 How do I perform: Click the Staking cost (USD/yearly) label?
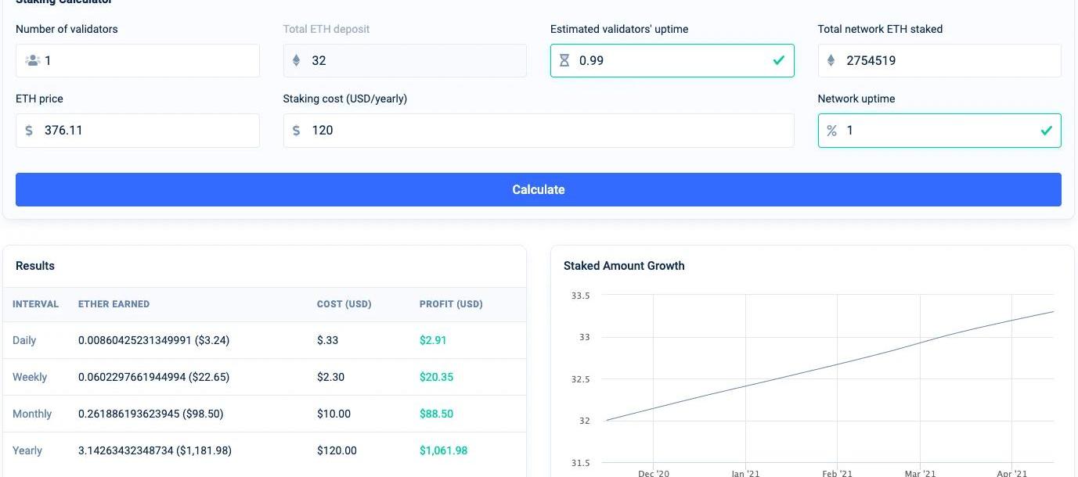pyautogui.click(x=345, y=99)
